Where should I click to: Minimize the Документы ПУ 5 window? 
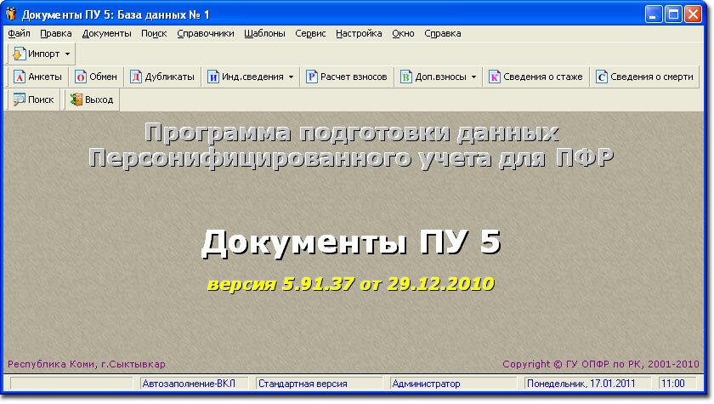click(653, 14)
